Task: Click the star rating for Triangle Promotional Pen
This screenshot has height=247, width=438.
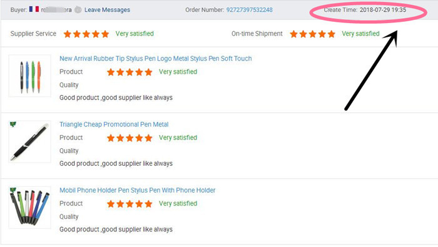Action: tap(130, 138)
